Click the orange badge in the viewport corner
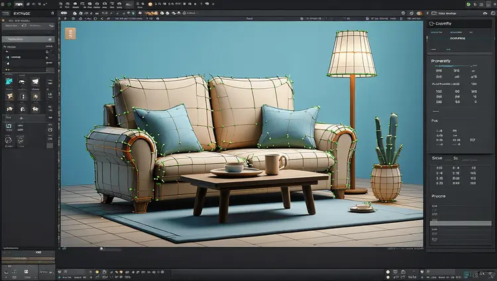The height and width of the screenshot is (281, 497). point(72,33)
